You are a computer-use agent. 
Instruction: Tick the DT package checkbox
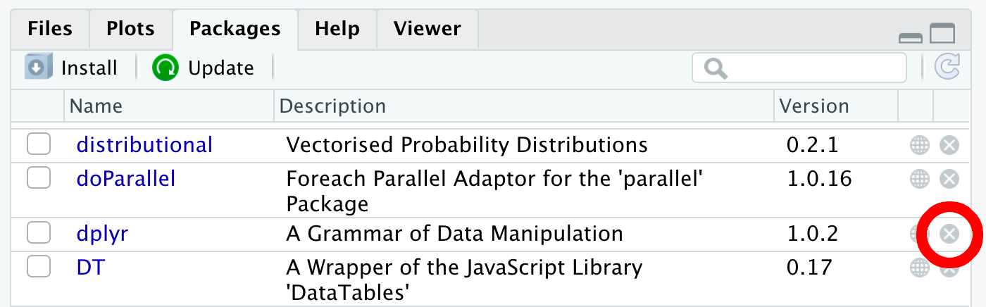point(39,267)
